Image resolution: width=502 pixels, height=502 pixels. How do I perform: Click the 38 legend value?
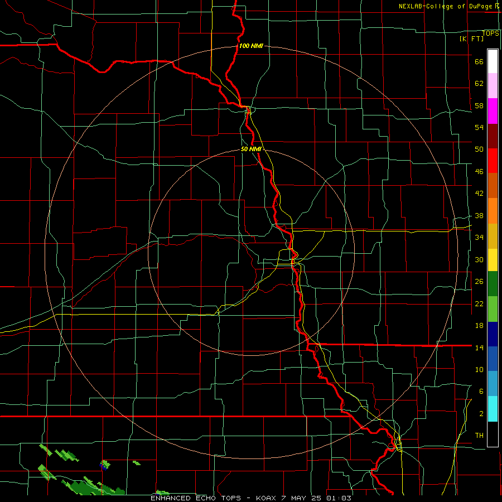(479, 216)
